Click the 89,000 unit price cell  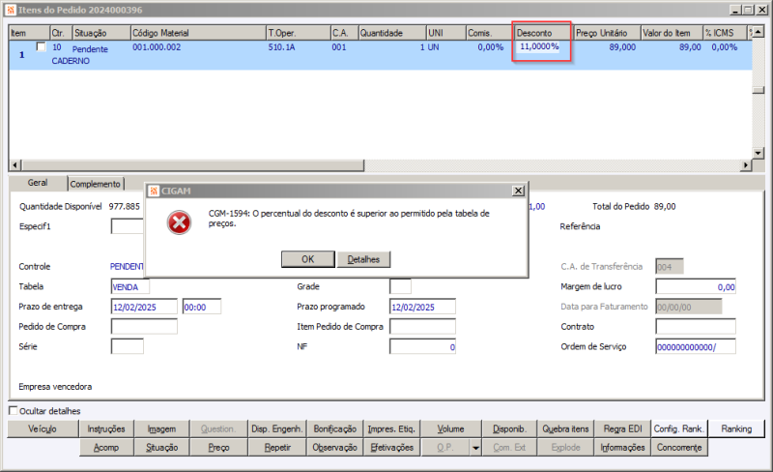[x=622, y=46]
